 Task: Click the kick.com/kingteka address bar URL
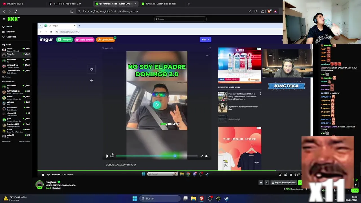click(111, 11)
